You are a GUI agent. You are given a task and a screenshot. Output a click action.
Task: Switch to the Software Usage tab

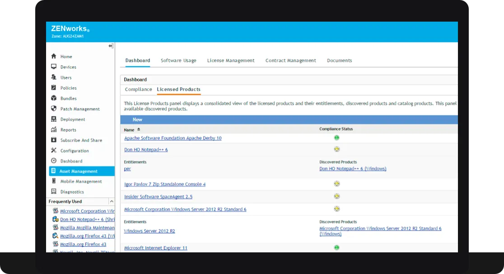(x=178, y=60)
